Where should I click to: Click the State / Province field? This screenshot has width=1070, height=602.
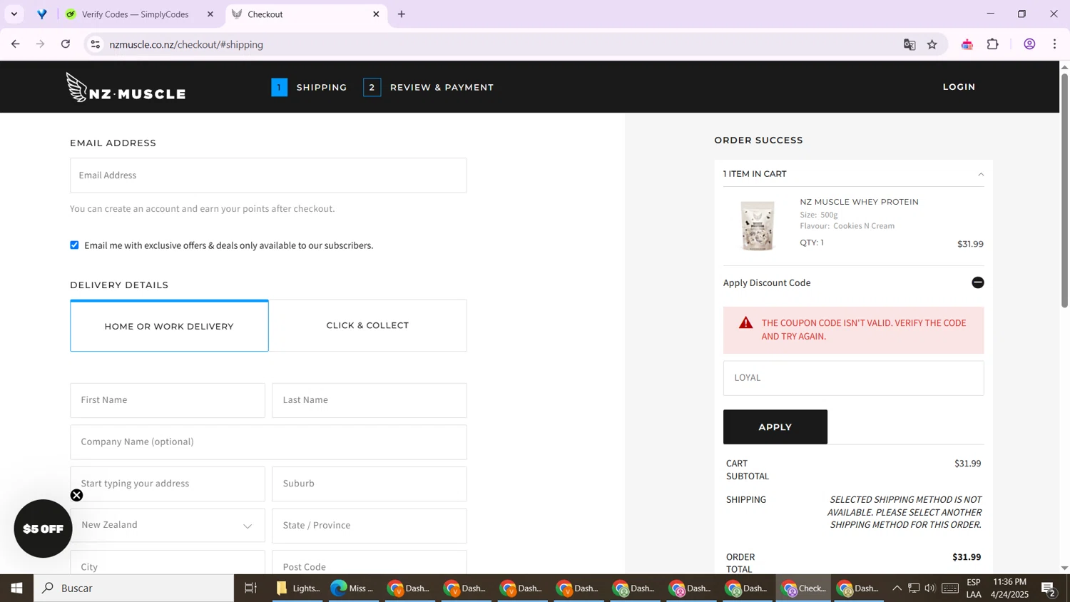(x=370, y=526)
